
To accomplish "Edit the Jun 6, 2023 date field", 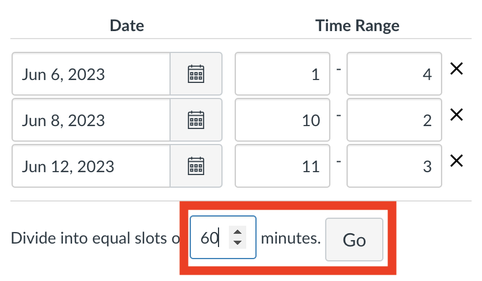I will point(91,74).
